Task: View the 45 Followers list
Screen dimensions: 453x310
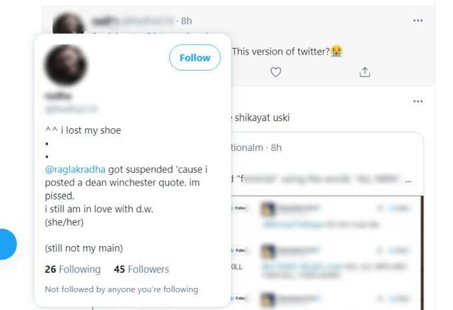Action: tap(141, 269)
